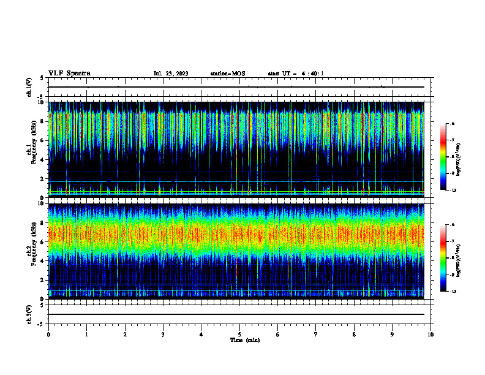The width and height of the screenshot is (485, 375).
Task: Click the ch.1(V) voltage trace line
Action: coord(236,87)
